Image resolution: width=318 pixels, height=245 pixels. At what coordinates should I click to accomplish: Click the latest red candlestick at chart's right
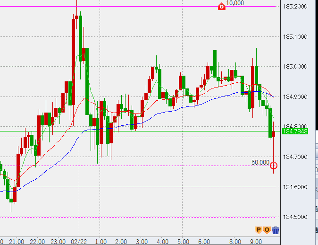point(274,135)
